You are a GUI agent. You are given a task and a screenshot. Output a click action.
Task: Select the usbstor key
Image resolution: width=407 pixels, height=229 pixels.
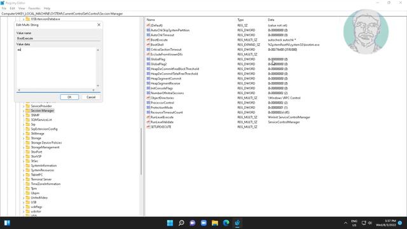pyautogui.click(x=36, y=211)
